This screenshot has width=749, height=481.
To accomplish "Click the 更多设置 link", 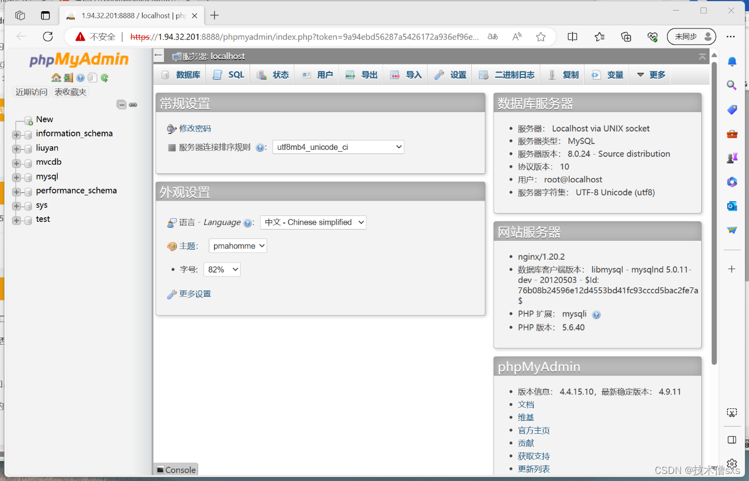I will tap(195, 294).
